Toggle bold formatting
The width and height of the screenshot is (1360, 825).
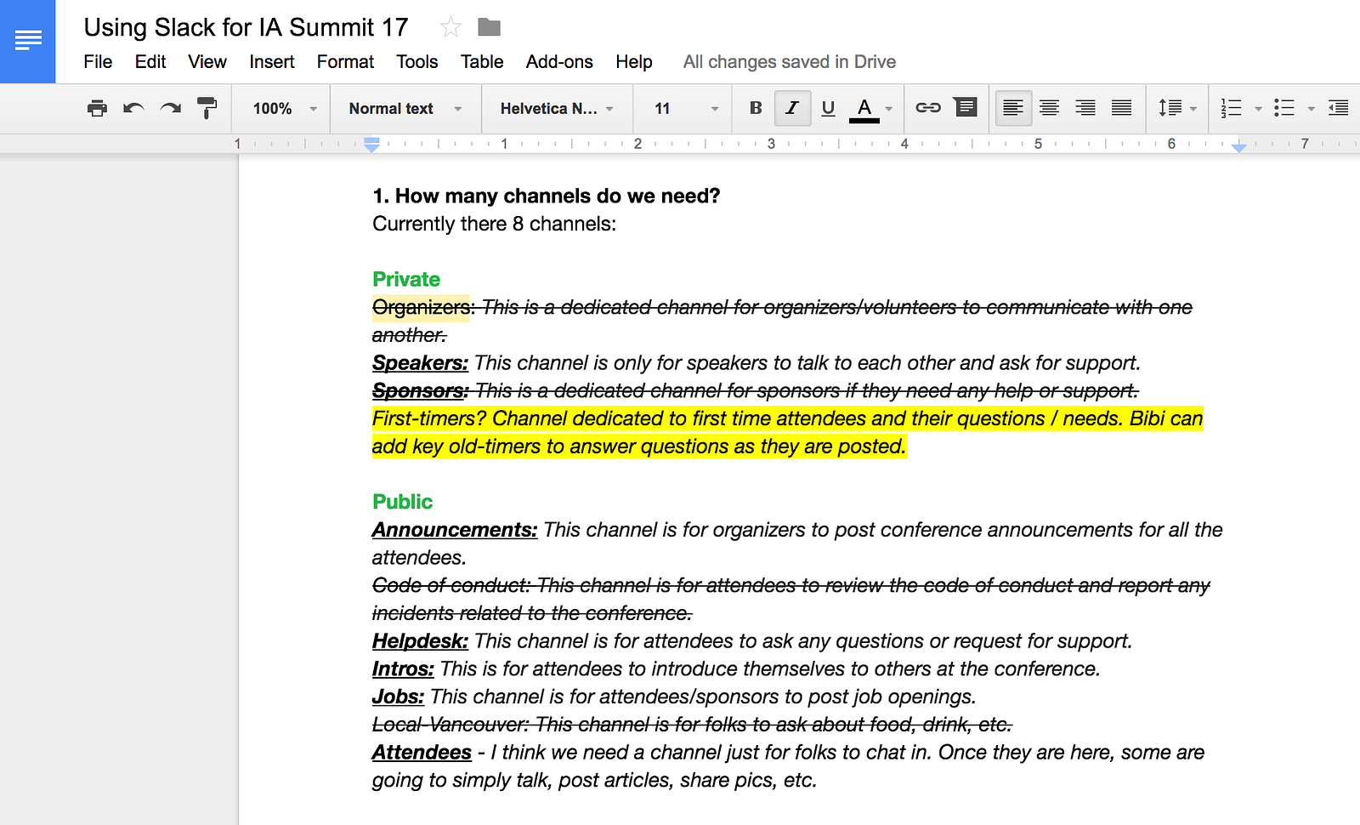point(756,108)
